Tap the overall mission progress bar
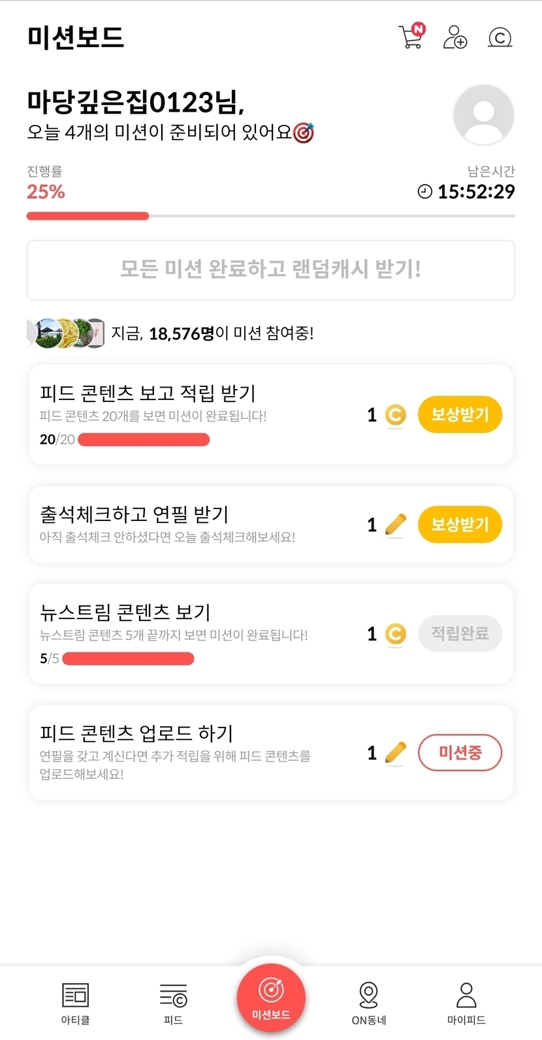Screen dimensions: 542x1040 pyautogui.click(x=270, y=216)
